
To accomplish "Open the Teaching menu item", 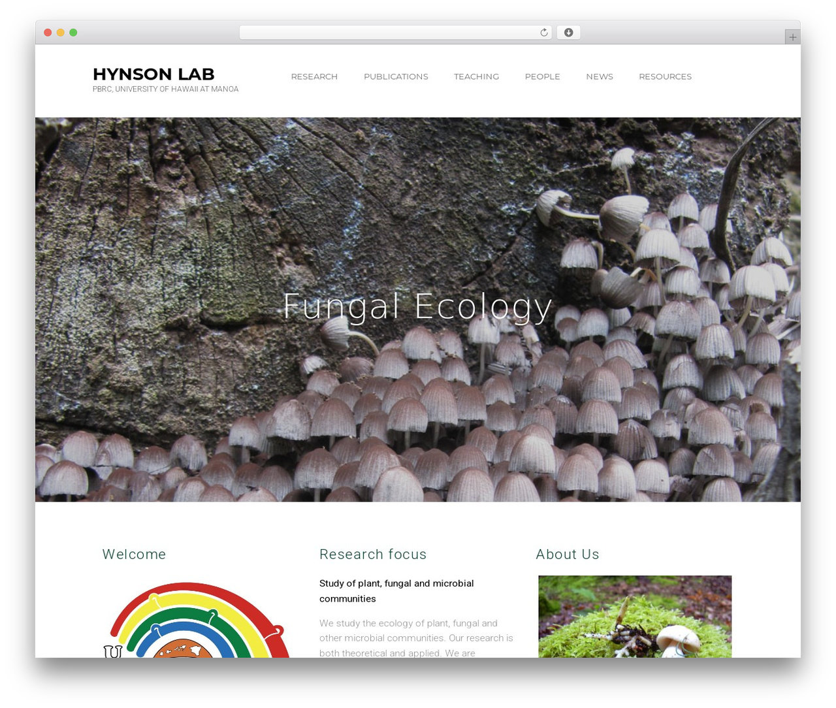I will (476, 76).
